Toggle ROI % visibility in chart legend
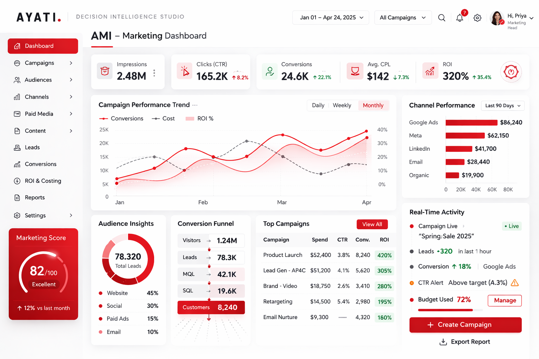The image size is (539, 359). tap(199, 118)
